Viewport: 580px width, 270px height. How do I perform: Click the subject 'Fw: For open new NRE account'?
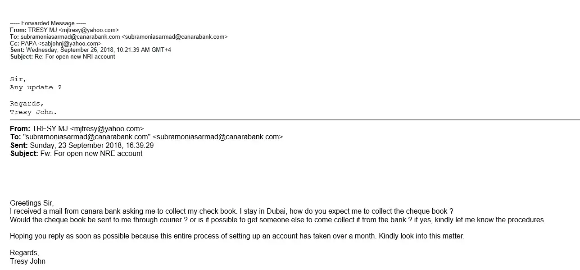pyautogui.click(x=91, y=153)
